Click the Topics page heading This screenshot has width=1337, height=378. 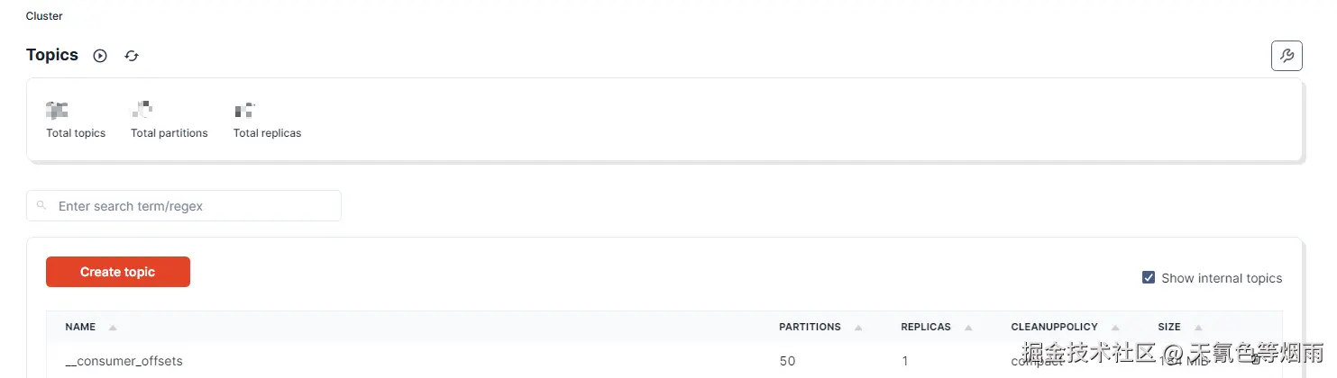click(52, 55)
